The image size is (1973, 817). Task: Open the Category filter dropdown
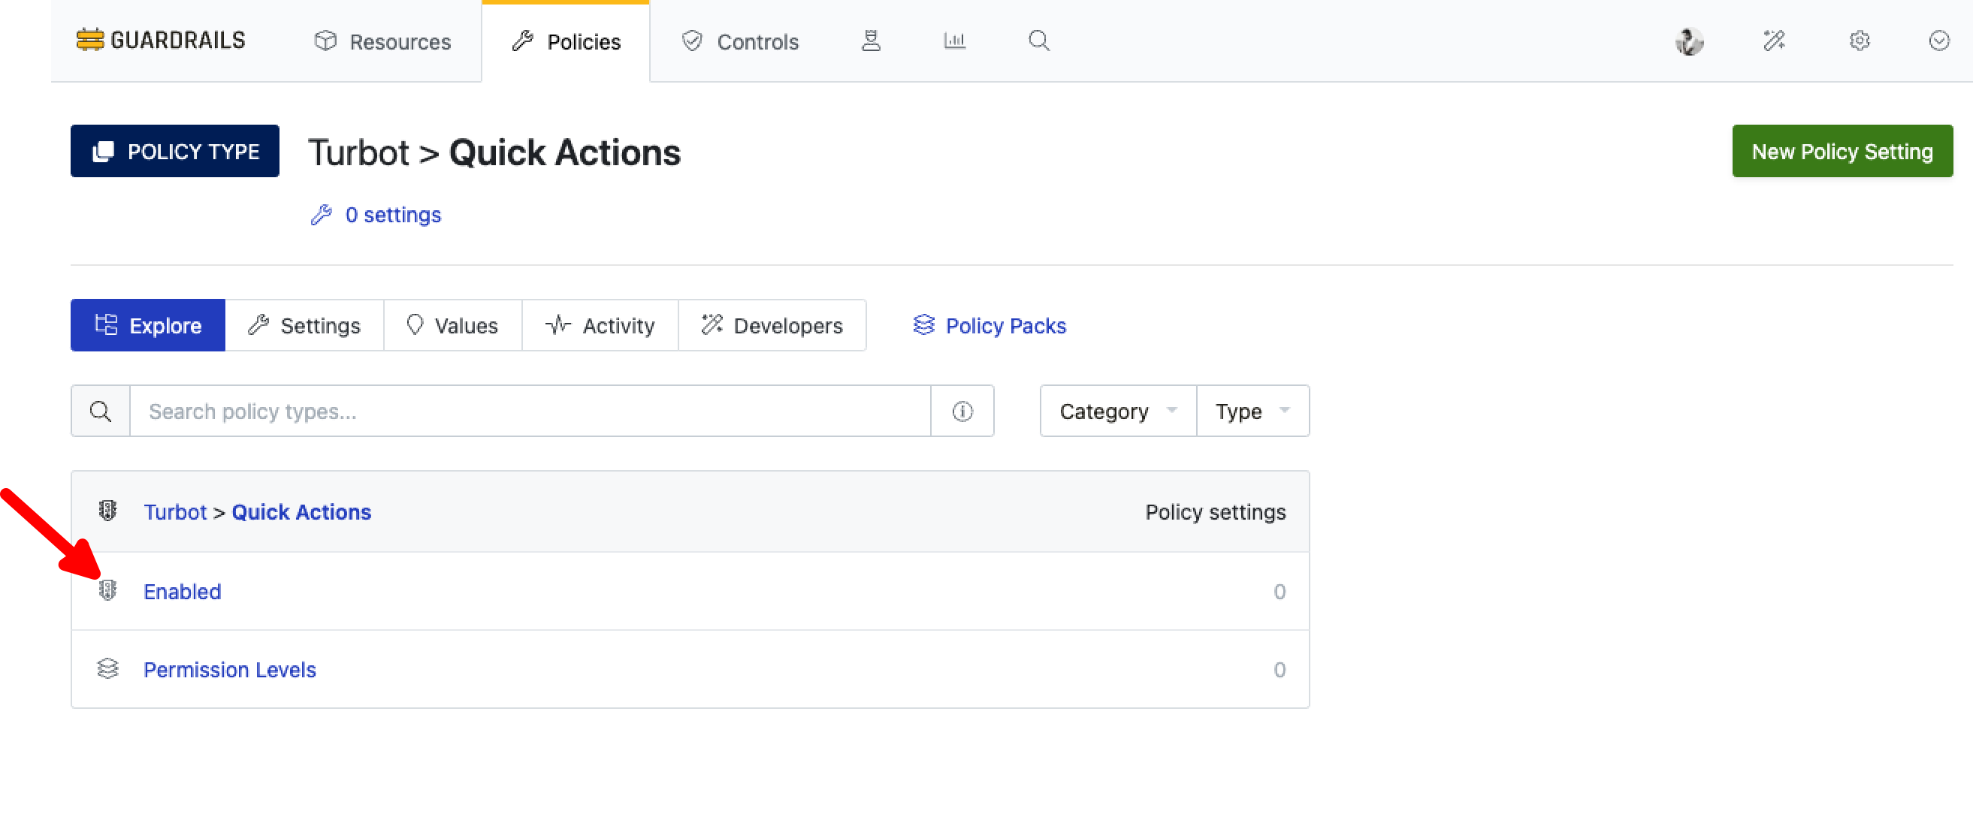click(x=1116, y=412)
